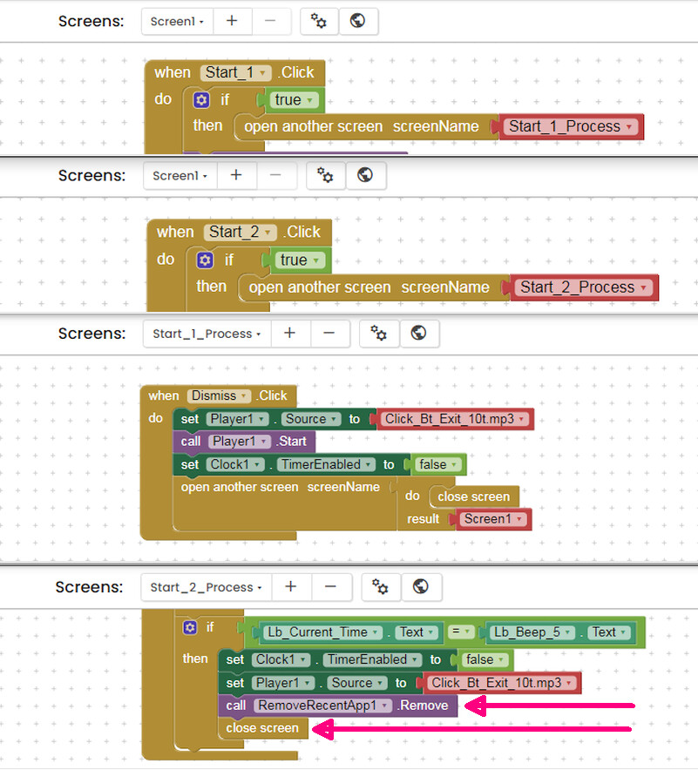Click the gears icon beside Start_2_Process
This screenshot has width=698, height=770.
(x=380, y=587)
